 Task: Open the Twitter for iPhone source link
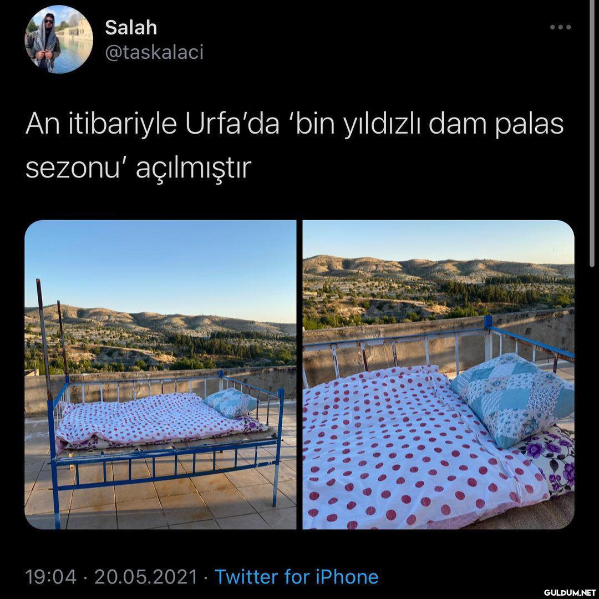(296, 576)
